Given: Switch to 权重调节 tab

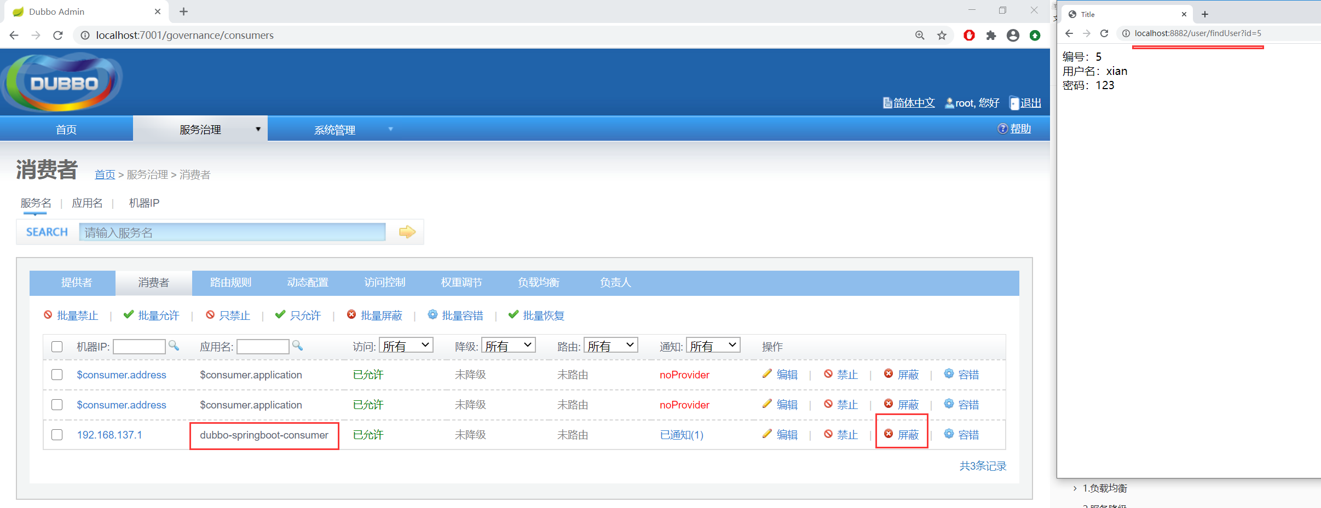Looking at the screenshot, I should [x=462, y=283].
